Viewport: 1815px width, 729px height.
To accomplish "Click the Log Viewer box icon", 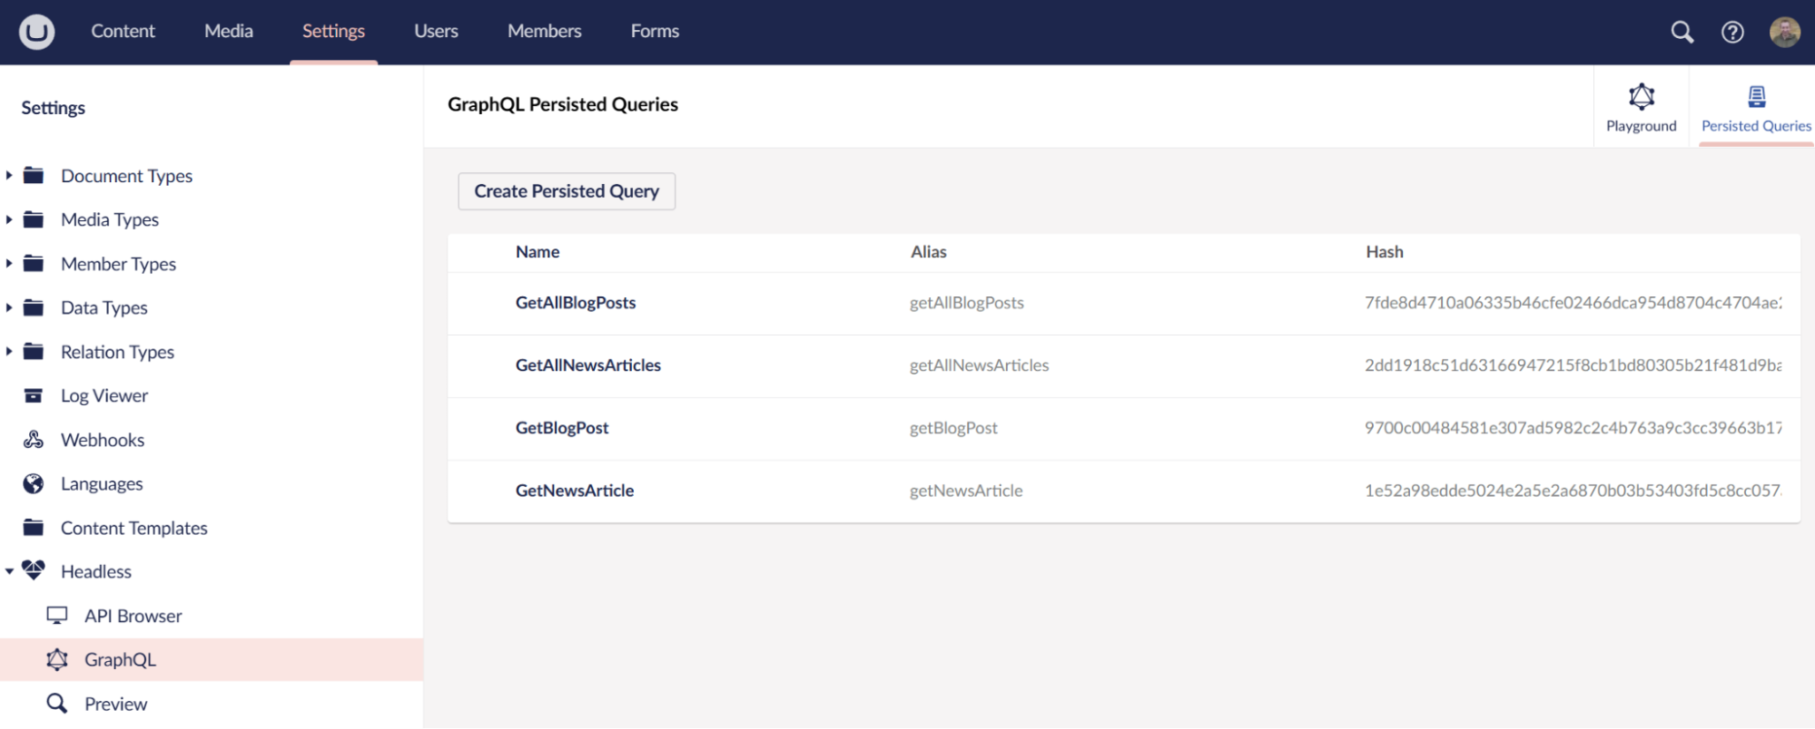I will pos(34,395).
